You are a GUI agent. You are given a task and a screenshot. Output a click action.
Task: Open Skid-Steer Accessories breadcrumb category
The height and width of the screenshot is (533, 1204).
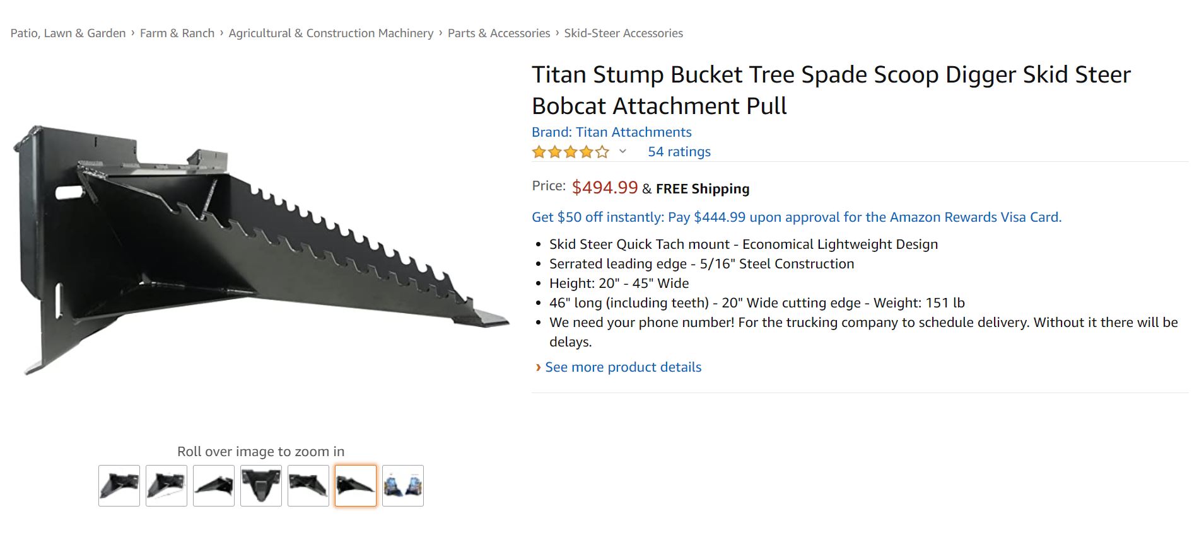click(623, 33)
